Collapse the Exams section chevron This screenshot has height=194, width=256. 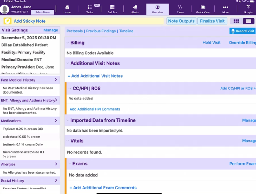coord(70,164)
